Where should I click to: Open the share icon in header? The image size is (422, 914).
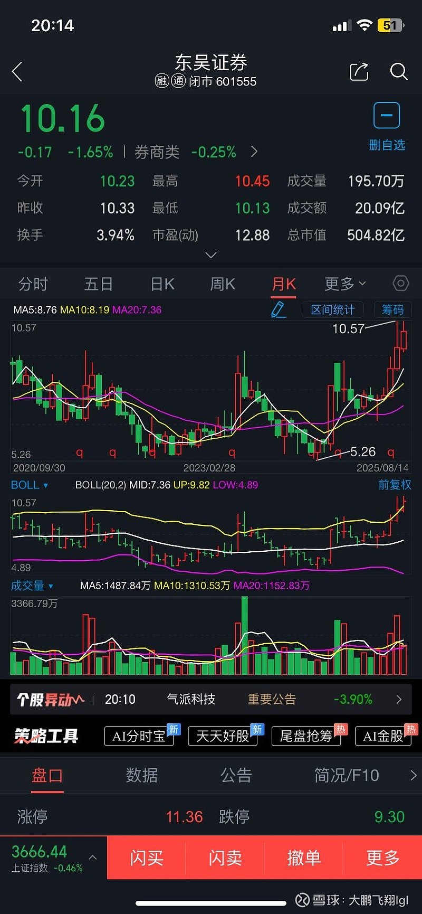coord(359,71)
